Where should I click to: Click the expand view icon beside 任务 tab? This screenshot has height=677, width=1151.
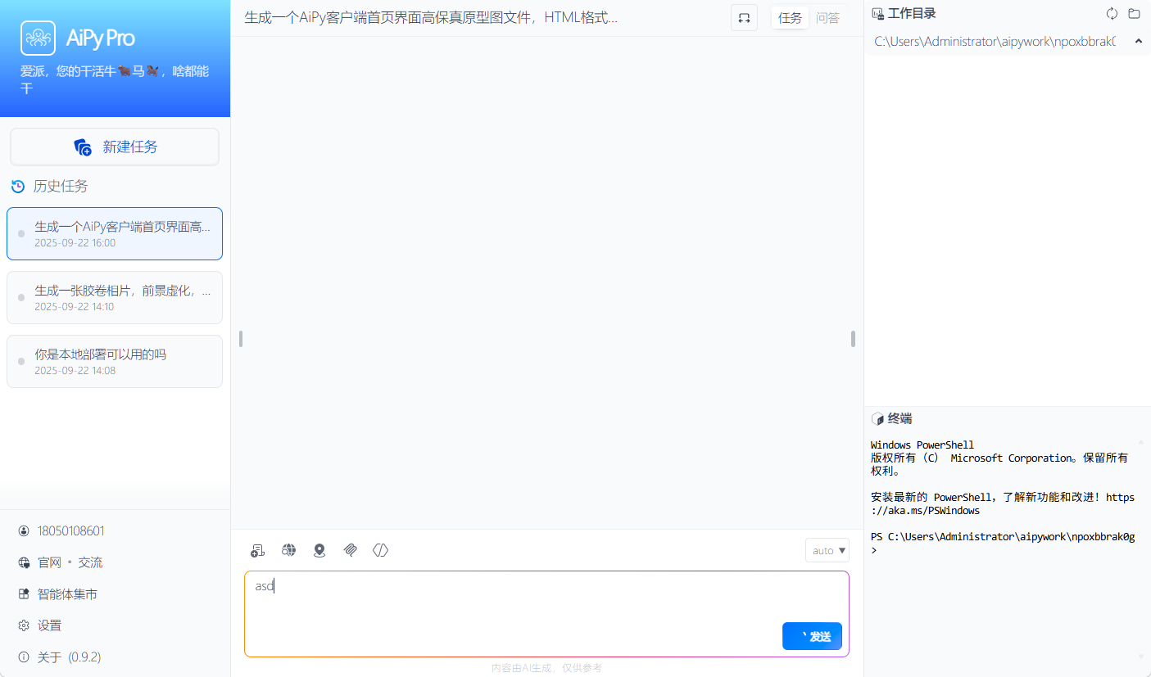pyautogui.click(x=744, y=18)
